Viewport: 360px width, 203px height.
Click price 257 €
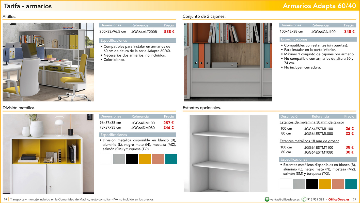(169, 123)
